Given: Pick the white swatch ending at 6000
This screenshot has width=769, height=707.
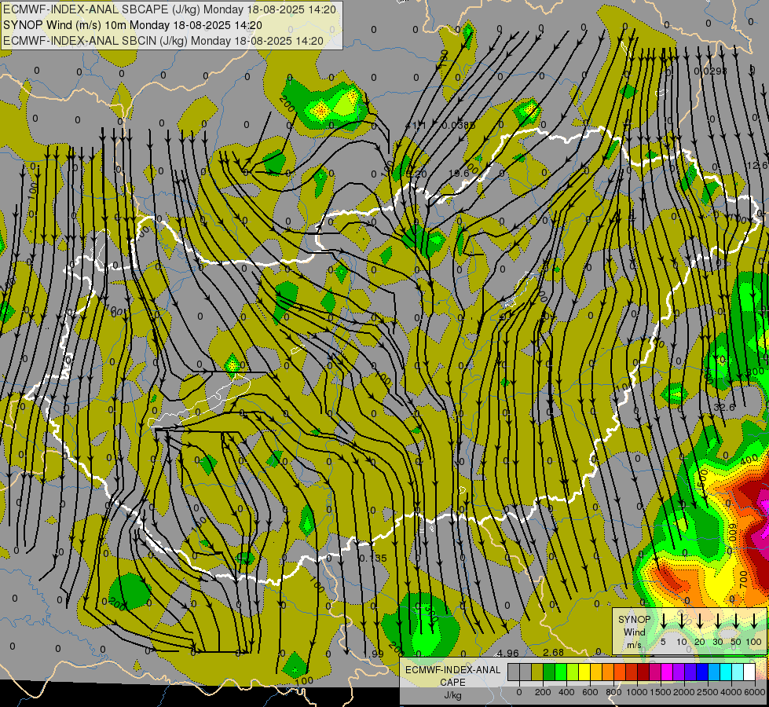Looking at the screenshot, I should tap(749, 672).
